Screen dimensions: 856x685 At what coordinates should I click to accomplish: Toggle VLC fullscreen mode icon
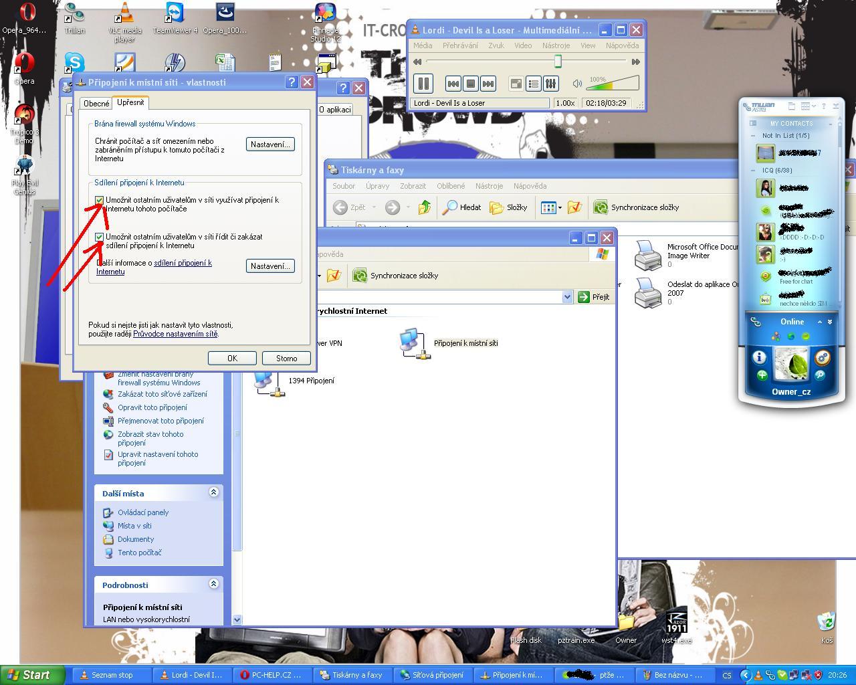tap(516, 84)
